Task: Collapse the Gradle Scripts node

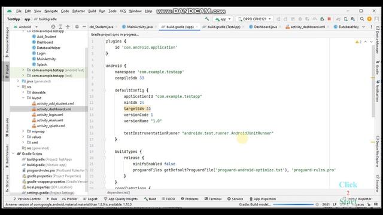Action: [13, 153]
